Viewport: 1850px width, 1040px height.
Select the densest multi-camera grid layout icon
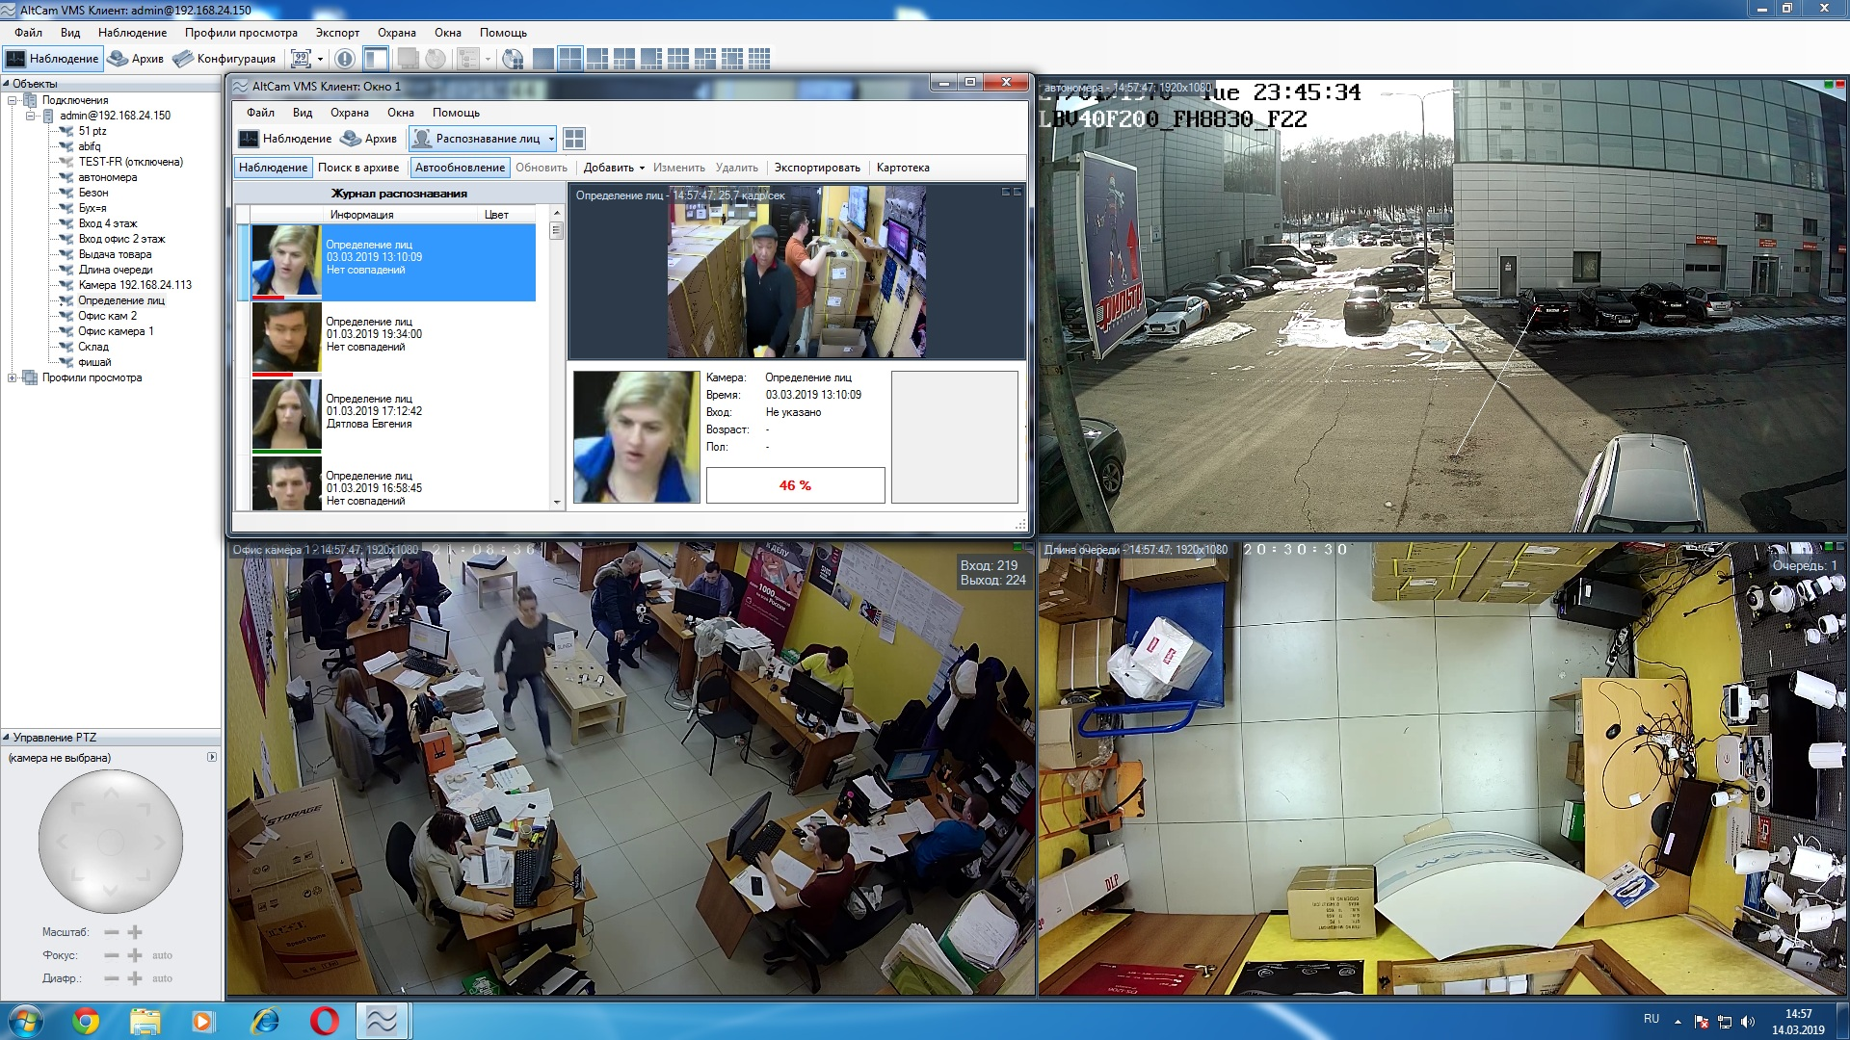pyautogui.click(x=759, y=59)
